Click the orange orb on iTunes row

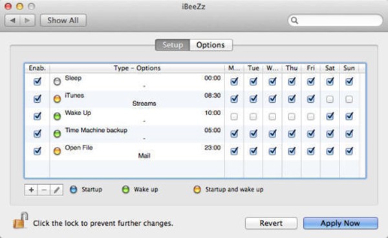coord(57,99)
